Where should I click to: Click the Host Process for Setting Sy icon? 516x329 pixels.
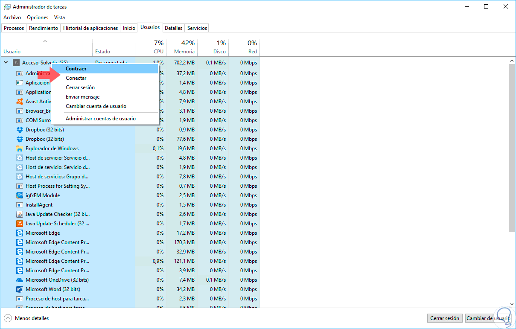pyautogui.click(x=19, y=186)
